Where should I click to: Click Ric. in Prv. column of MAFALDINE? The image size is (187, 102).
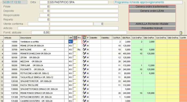click(x=79, y=50)
